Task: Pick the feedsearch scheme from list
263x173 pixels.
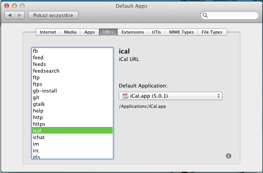Action: tap(46, 71)
